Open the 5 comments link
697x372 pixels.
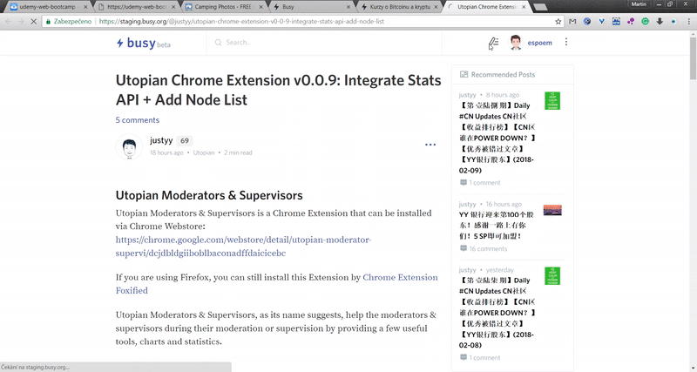(x=138, y=120)
